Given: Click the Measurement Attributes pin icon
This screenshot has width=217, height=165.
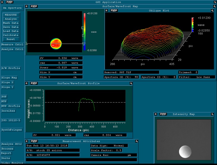Looking at the screenshot, I should [137, 141].
